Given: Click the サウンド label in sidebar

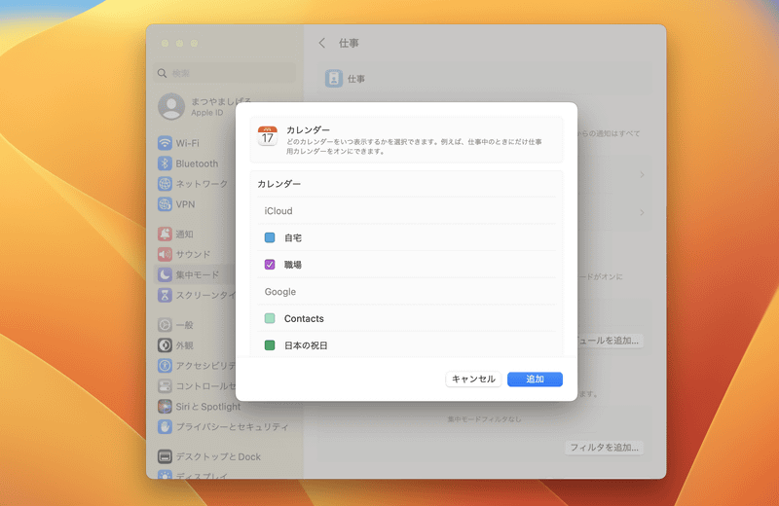Looking at the screenshot, I should [x=193, y=254].
